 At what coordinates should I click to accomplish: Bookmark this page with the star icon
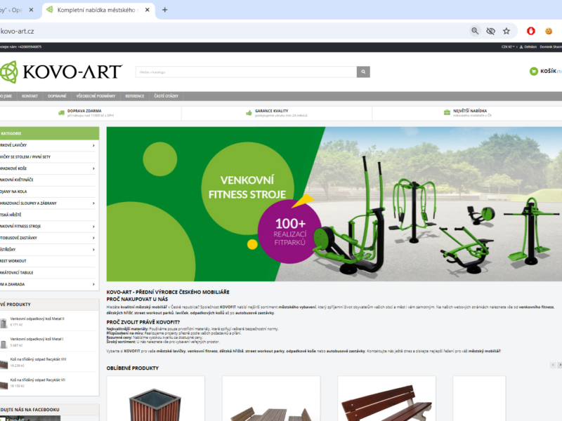(x=507, y=31)
